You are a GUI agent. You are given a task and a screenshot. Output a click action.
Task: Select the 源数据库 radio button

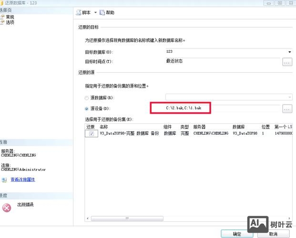86,98
